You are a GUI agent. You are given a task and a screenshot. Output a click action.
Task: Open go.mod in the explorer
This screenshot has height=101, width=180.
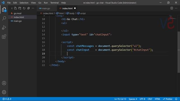[x=17, y=13]
